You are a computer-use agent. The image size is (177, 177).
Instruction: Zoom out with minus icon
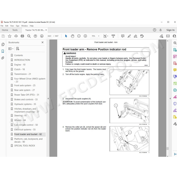pyautogui.click(x=79, y=36)
